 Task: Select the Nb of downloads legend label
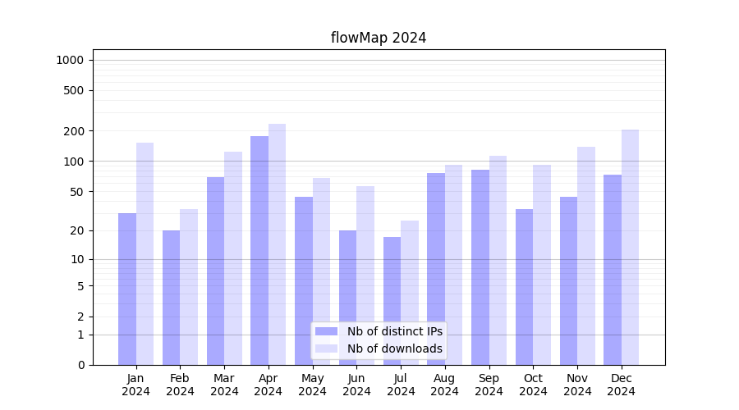pyautogui.click(x=394, y=348)
